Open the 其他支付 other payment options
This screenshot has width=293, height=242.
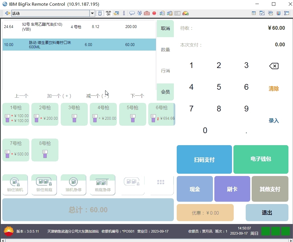click(x=270, y=189)
